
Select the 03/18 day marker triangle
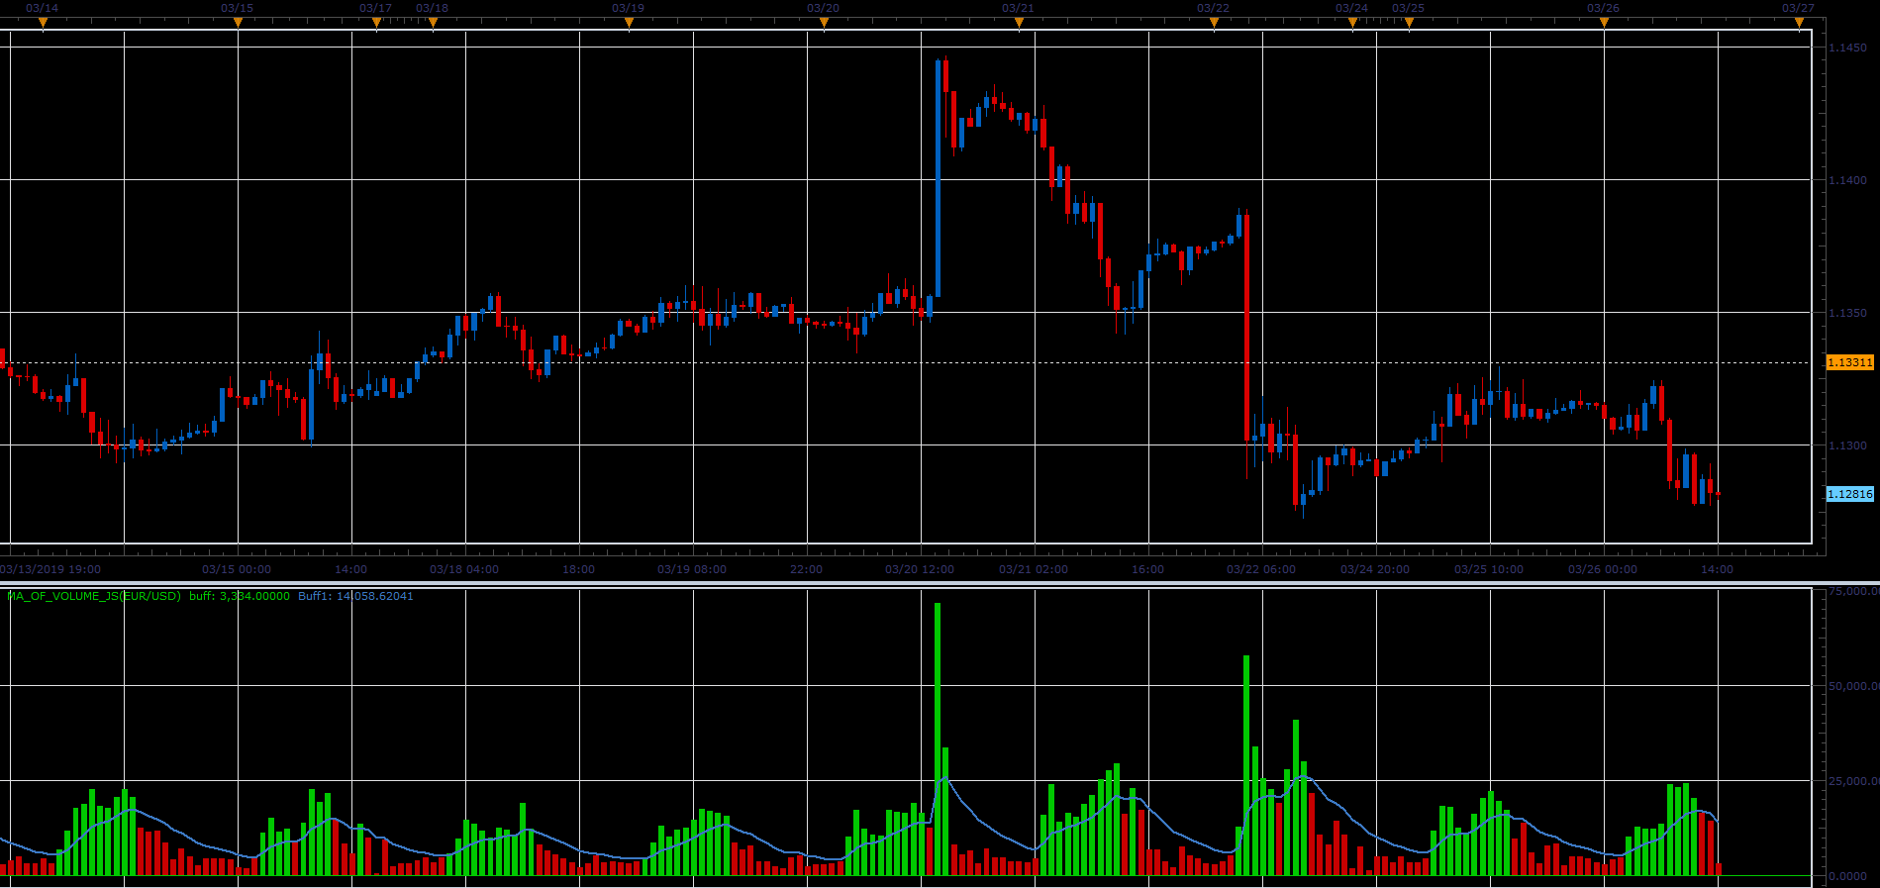click(x=433, y=24)
